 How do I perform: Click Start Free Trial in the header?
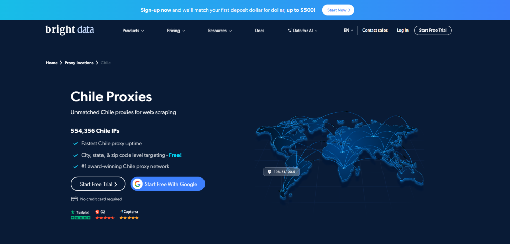[432, 30]
